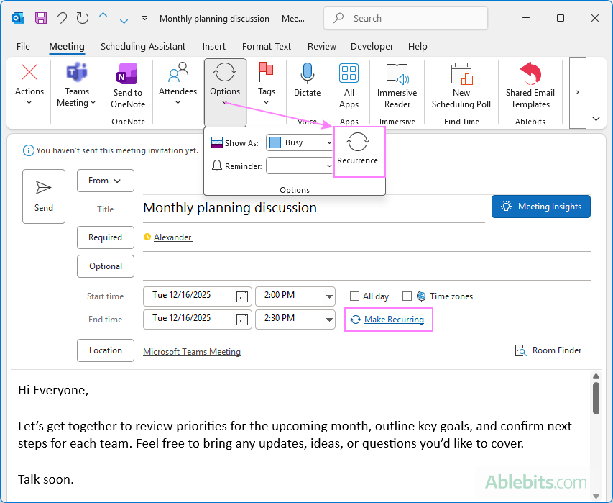Expand the From dropdown

coord(105,181)
